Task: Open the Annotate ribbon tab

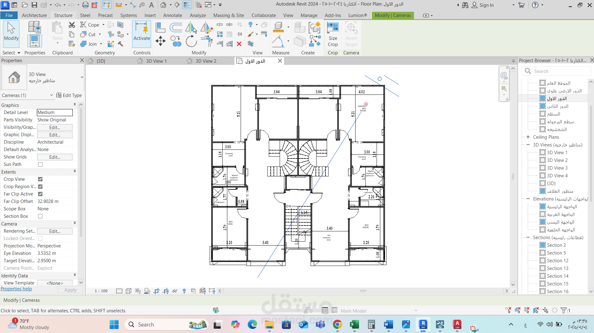Action: (173, 15)
